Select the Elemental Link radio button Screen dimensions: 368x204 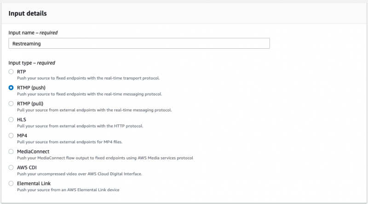[11, 183]
